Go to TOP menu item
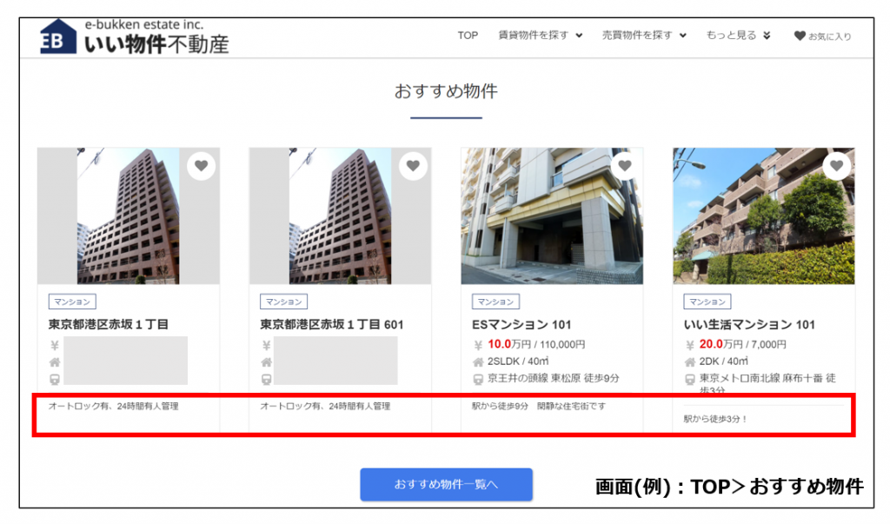The width and height of the screenshot is (890, 524). click(468, 36)
